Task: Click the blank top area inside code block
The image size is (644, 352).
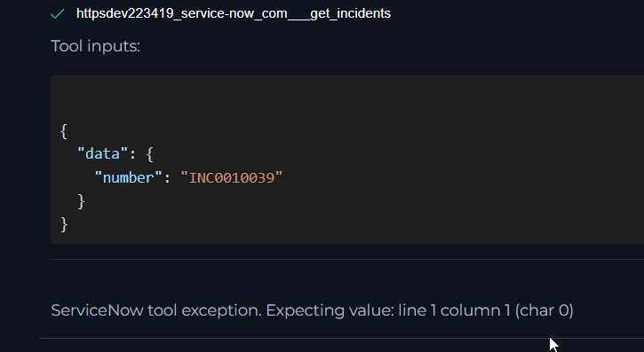Action: tap(347, 98)
